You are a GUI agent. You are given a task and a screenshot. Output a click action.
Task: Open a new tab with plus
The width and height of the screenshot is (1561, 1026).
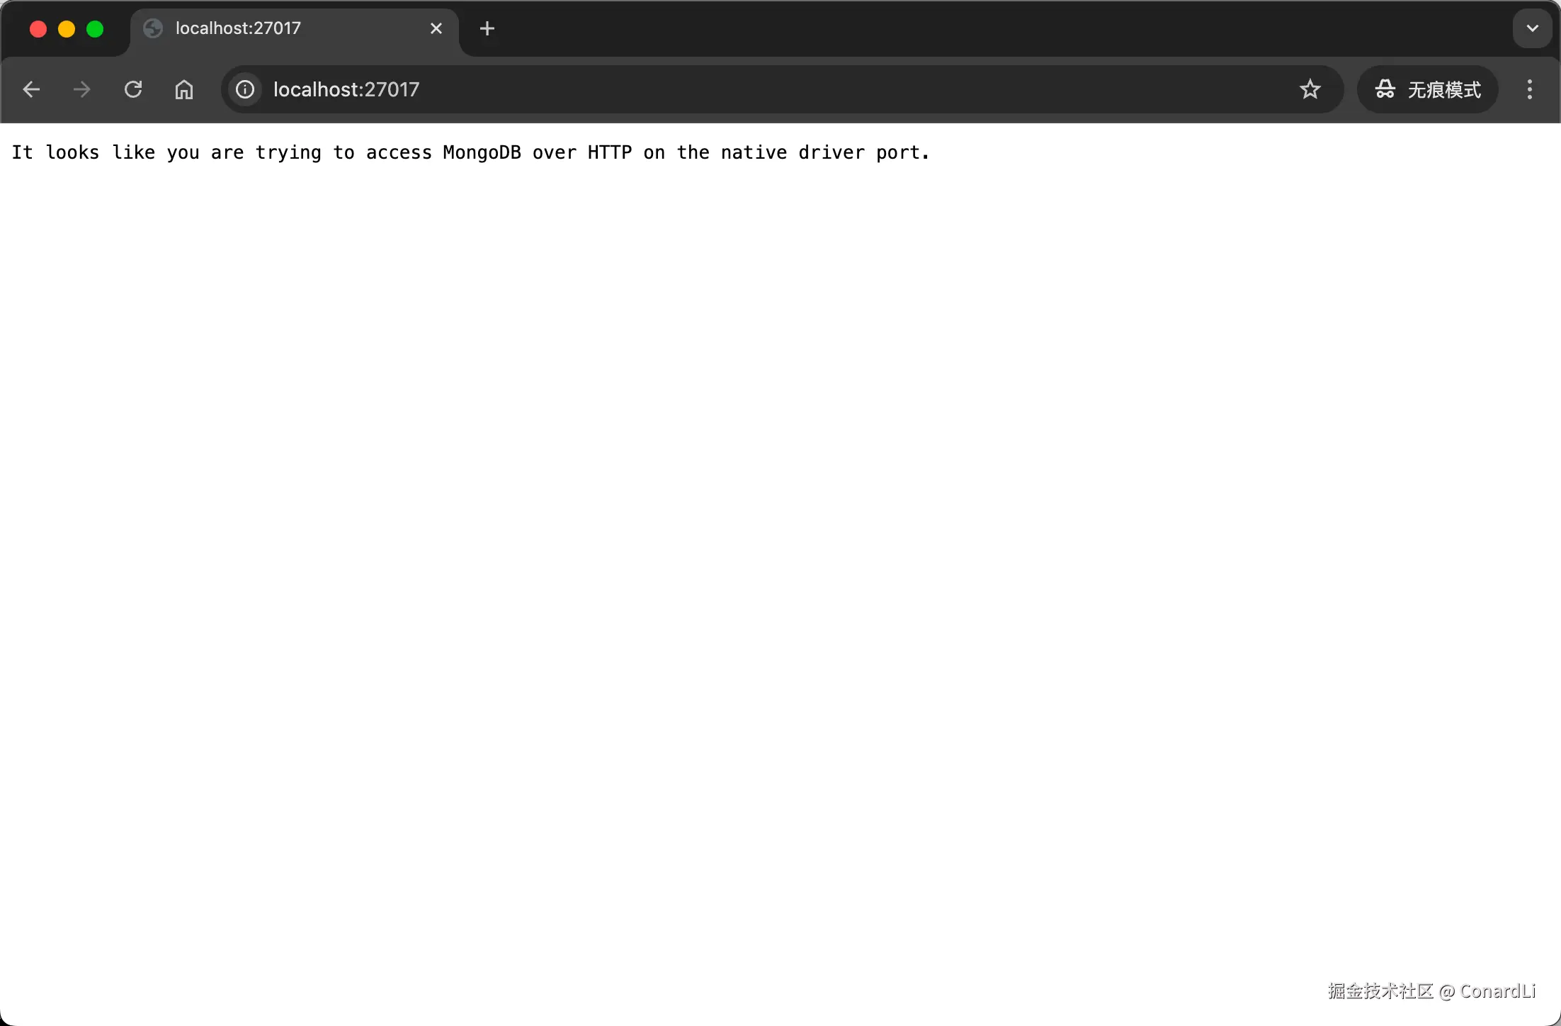[487, 28]
